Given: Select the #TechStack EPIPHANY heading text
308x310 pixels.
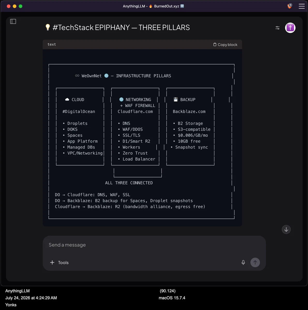Looking at the screenshot, I should 121,27.
